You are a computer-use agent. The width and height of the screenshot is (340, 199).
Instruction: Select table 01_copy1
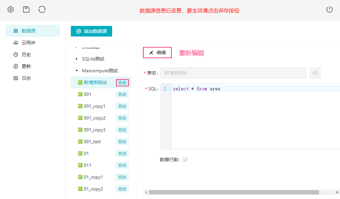pyautogui.click(x=93, y=177)
